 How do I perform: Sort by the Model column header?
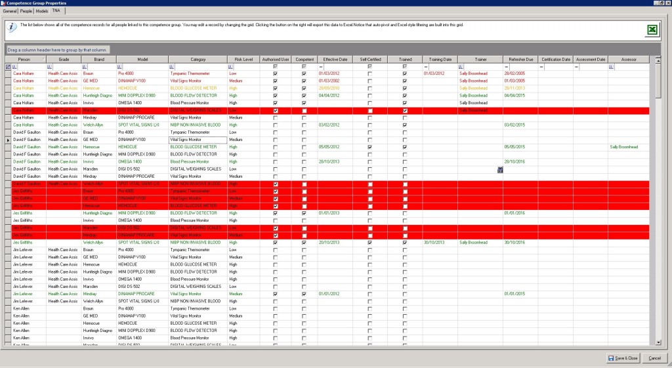pyautogui.click(x=142, y=60)
